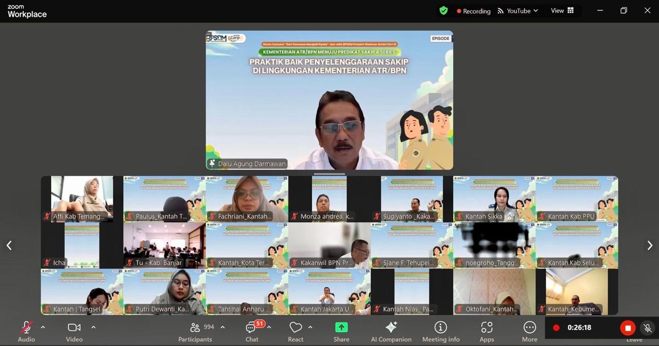
Task: Open the Participants panel
Action: point(195,328)
